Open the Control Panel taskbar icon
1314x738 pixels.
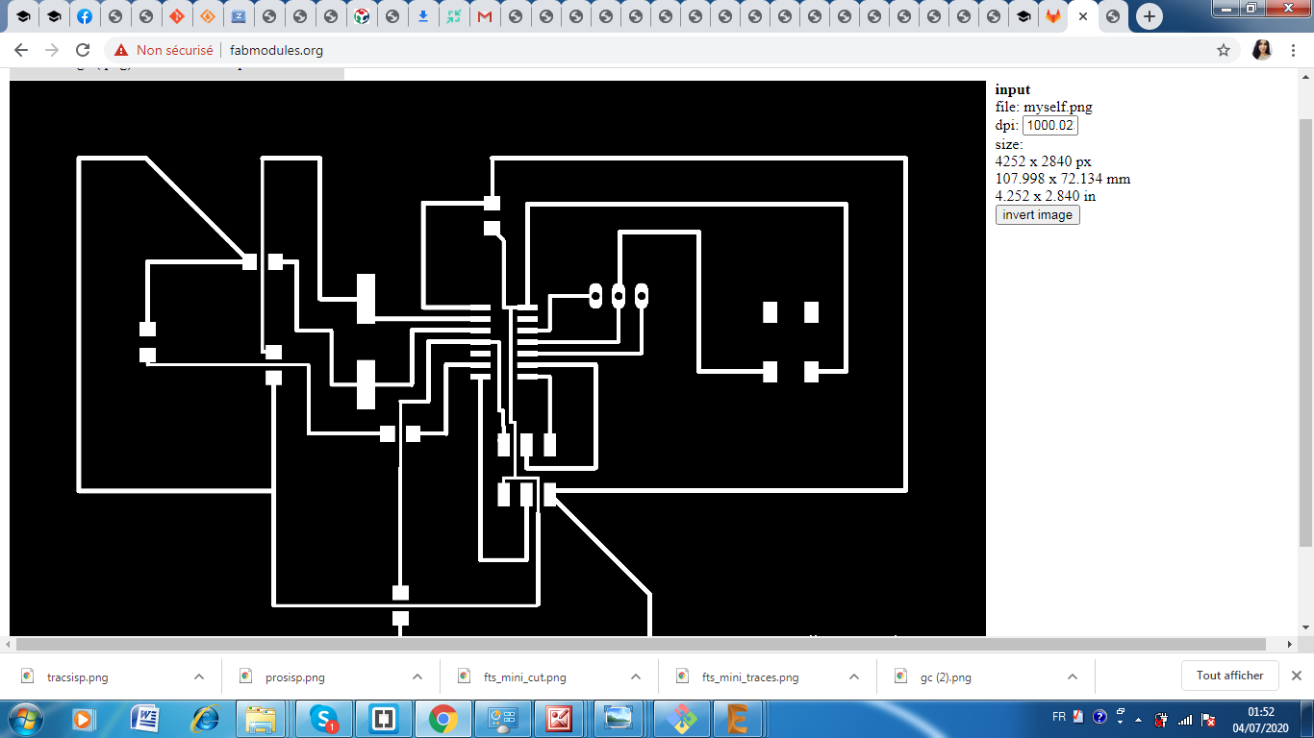pyautogui.click(x=503, y=719)
